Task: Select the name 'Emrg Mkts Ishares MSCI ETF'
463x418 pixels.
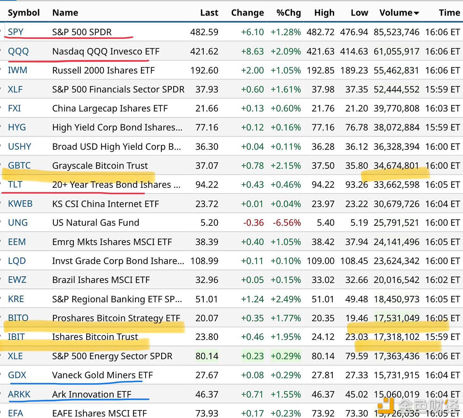Action: tap(112, 242)
